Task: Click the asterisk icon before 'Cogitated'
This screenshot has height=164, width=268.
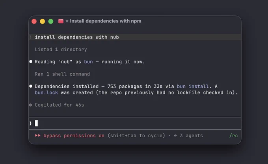Action: click(x=31, y=105)
